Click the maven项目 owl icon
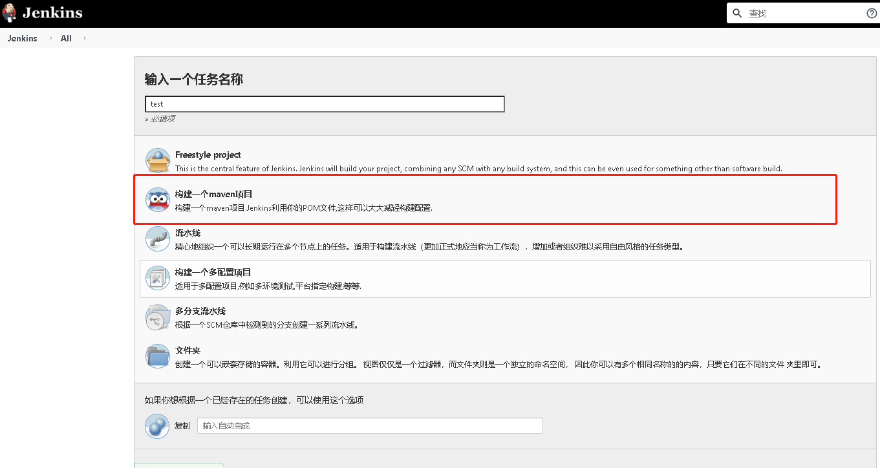Screen dimensions: 880x468 point(158,199)
